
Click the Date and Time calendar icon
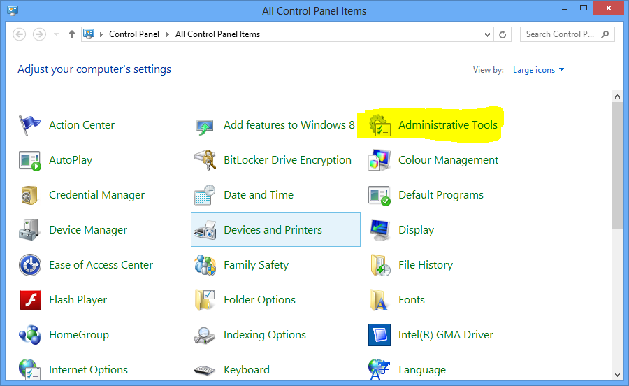pyautogui.click(x=205, y=195)
